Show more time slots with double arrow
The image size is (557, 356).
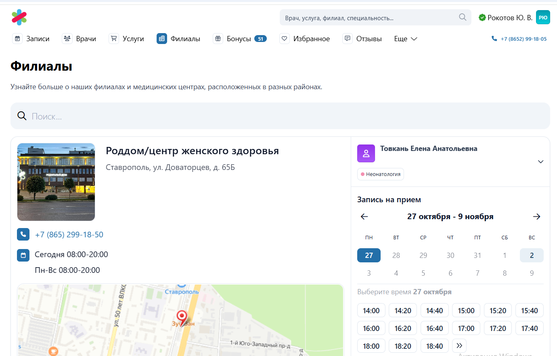tap(459, 346)
